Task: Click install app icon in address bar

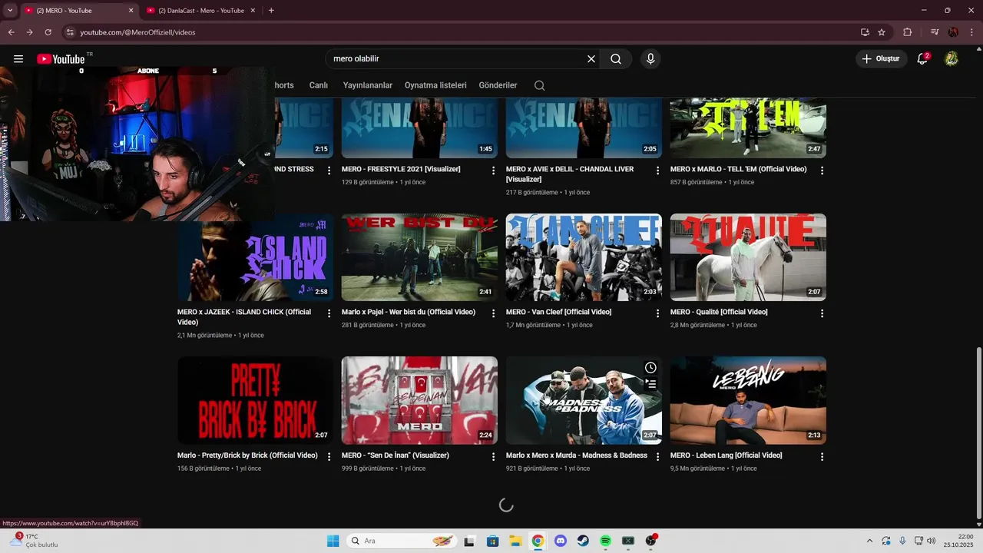Action: point(865,32)
